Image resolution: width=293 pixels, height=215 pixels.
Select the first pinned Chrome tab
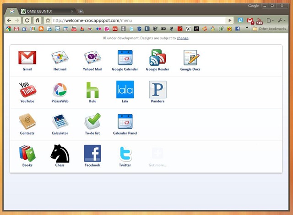(x=12, y=11)
